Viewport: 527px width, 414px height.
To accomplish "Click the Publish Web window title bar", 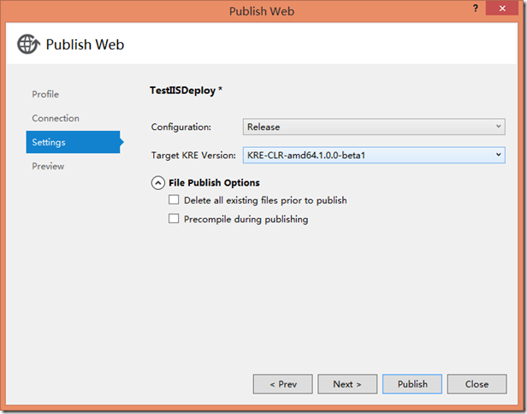I will [263, 10].
